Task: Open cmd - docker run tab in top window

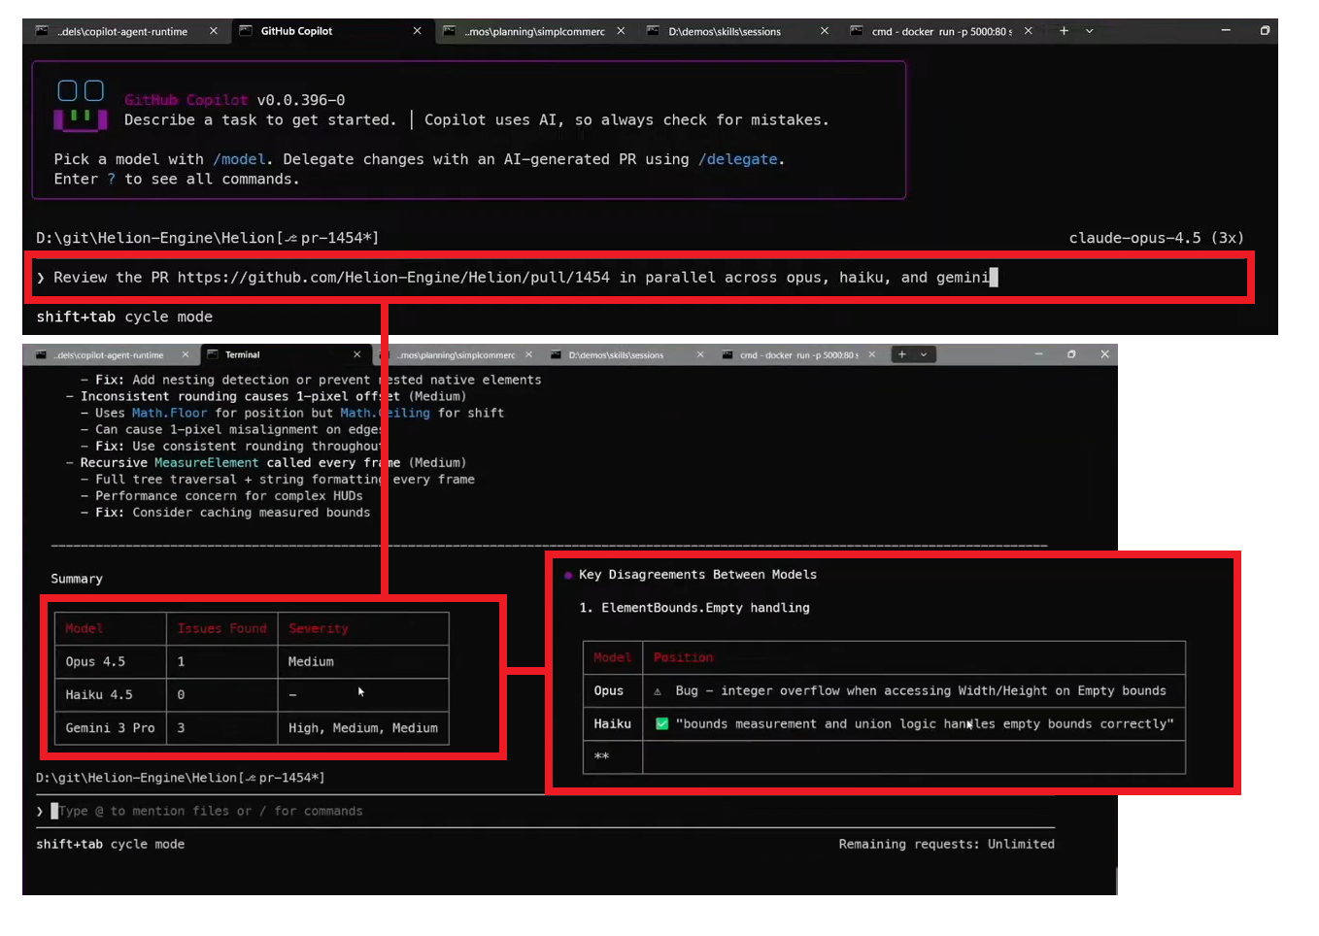Action: click(942, 31)
